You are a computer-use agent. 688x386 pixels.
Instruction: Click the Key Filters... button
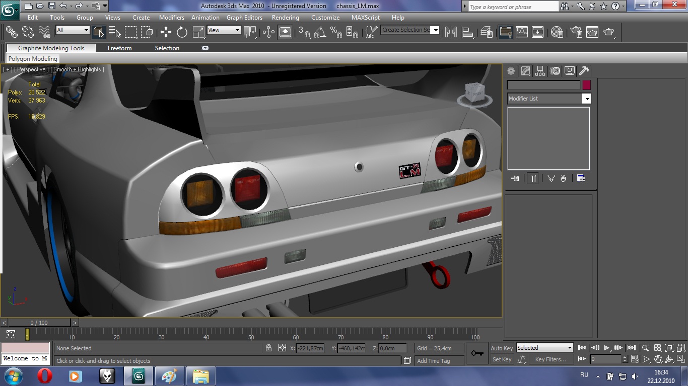coord(551,359)
